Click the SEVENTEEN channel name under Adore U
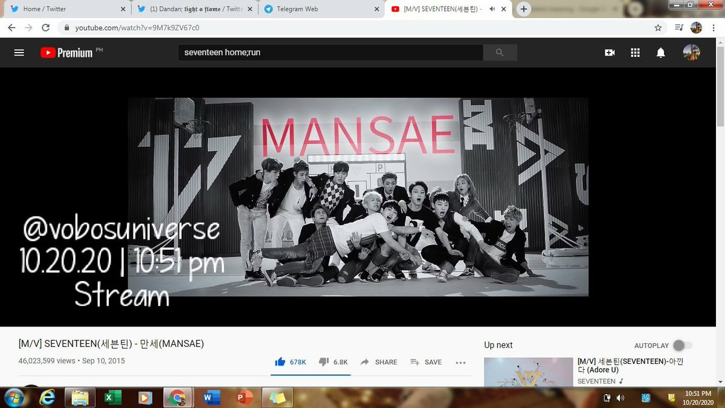The width and height of the screenshot is (725, 408). 596,381
